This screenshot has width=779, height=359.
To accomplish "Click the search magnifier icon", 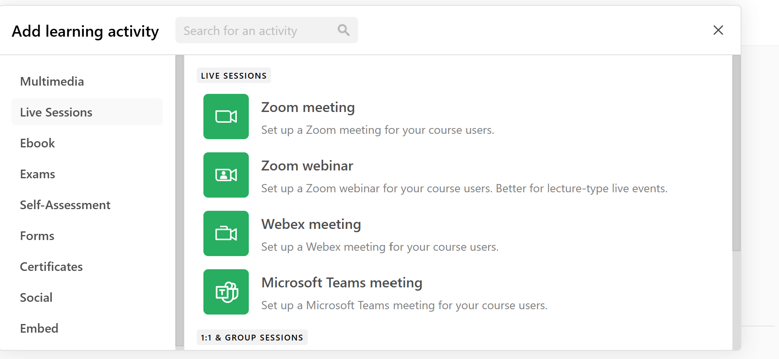I will click(x=343, y=30).
